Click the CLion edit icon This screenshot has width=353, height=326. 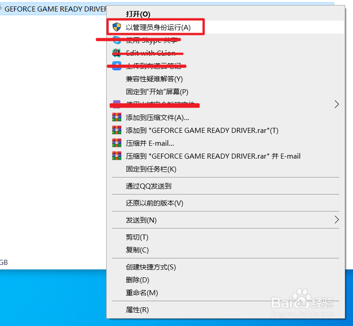(117, 53)
